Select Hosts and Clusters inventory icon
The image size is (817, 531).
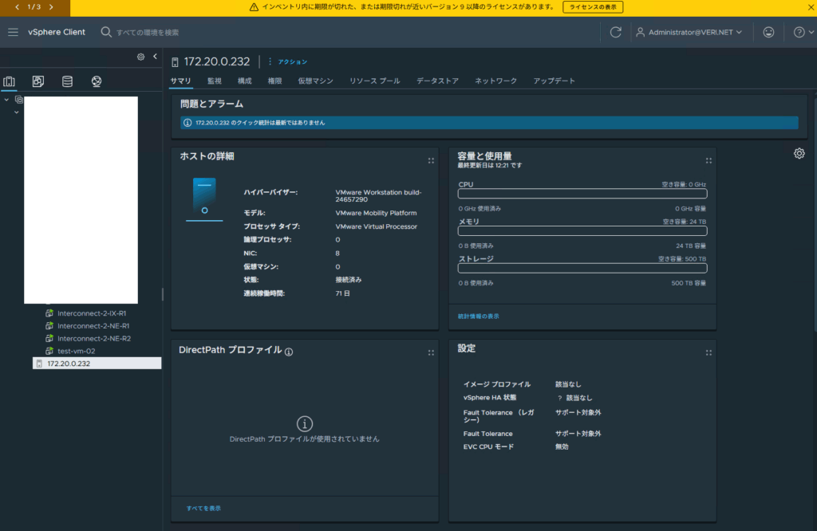[x=10, y=81]
